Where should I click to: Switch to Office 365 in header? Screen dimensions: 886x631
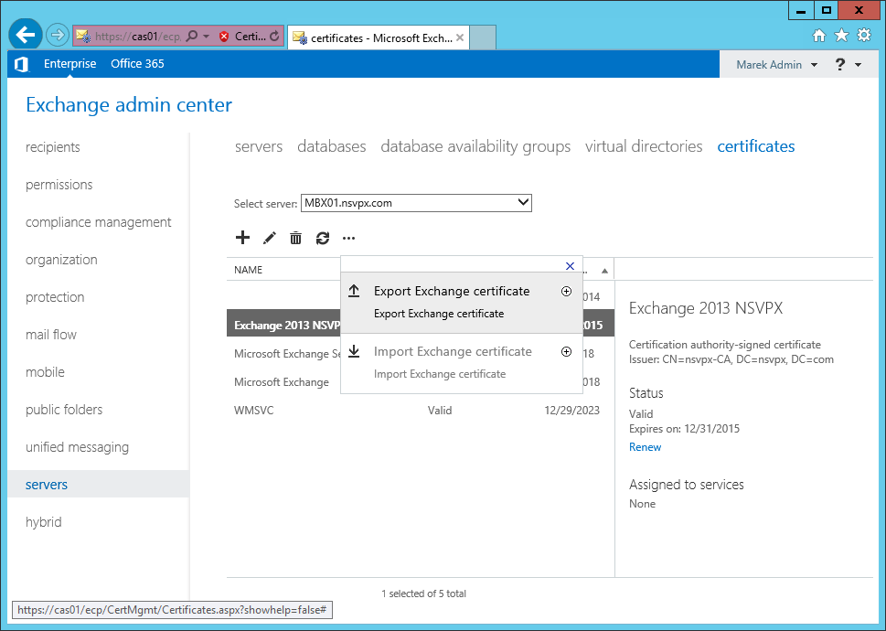137,64
